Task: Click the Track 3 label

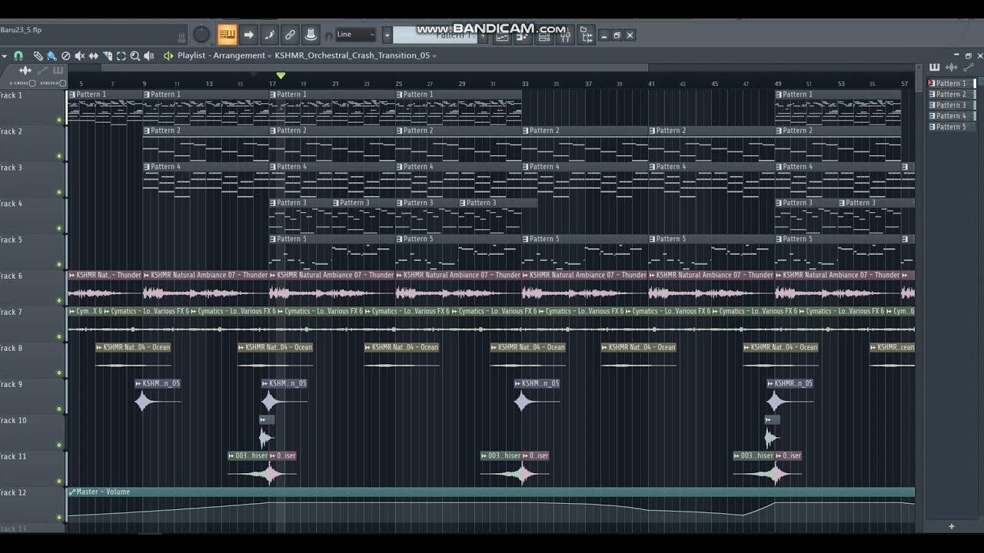Action: pos(11,167)
